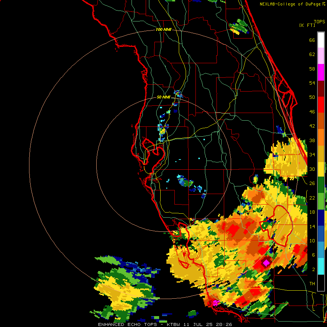Viewport: 327px width, 327px height.
Task: Select the 46 value on the legend scale
Action: (x=312, y=112)
